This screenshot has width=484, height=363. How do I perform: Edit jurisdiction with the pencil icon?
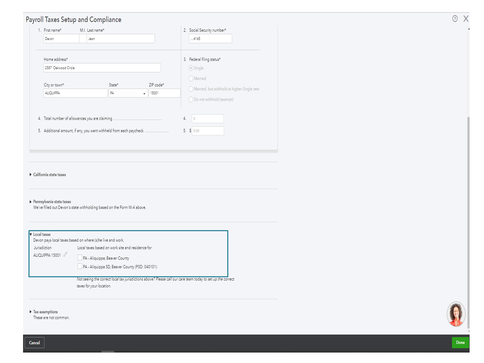coord(65,255)
